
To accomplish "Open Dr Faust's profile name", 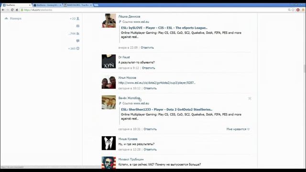I will tap(124, 57).
